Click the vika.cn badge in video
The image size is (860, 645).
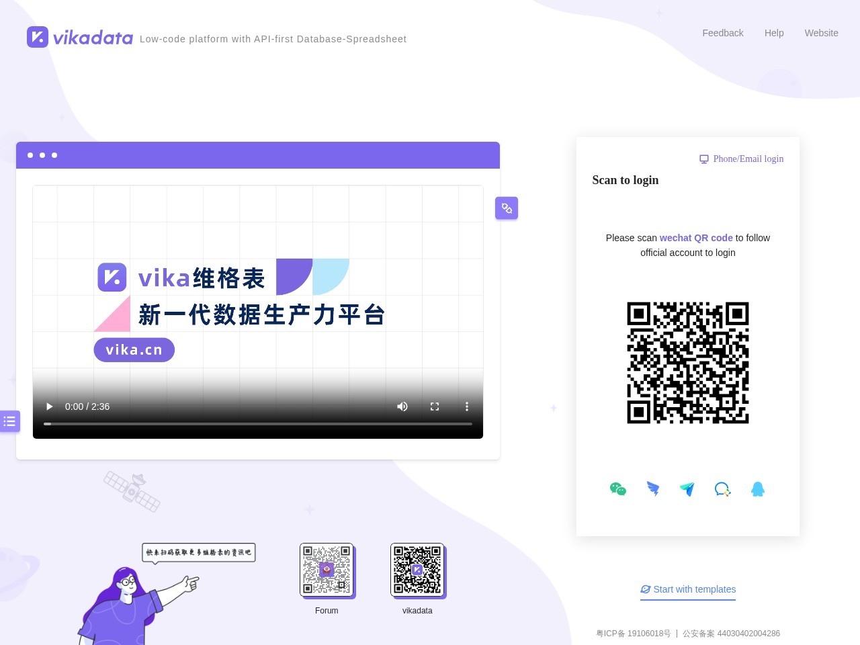coord(134,350)
